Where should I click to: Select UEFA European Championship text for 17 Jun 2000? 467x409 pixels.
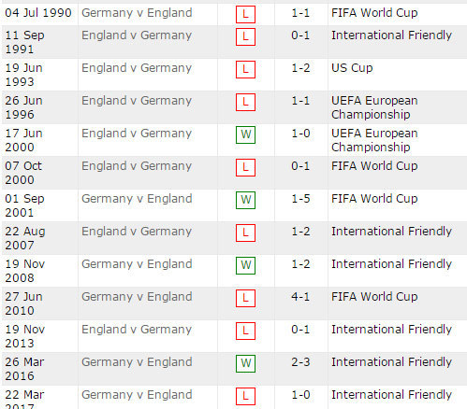click(x=374, y=140)
